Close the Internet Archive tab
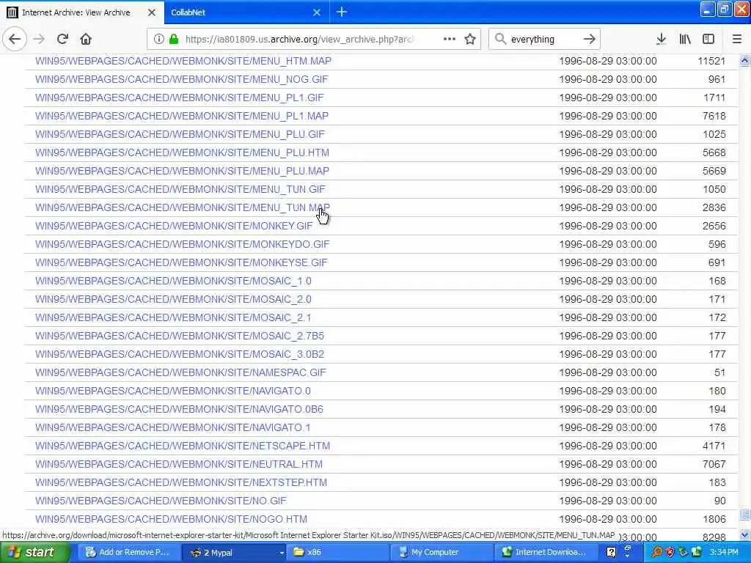751x563 pixels. click(x=151, y=12)
